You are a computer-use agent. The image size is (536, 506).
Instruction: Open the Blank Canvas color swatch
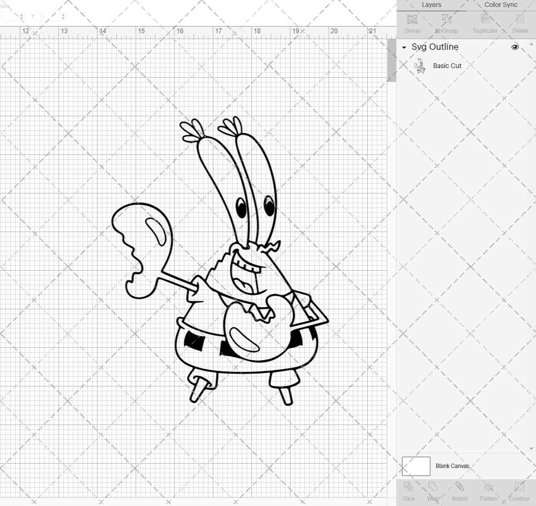pyautogui.click(x=416, y=466)
